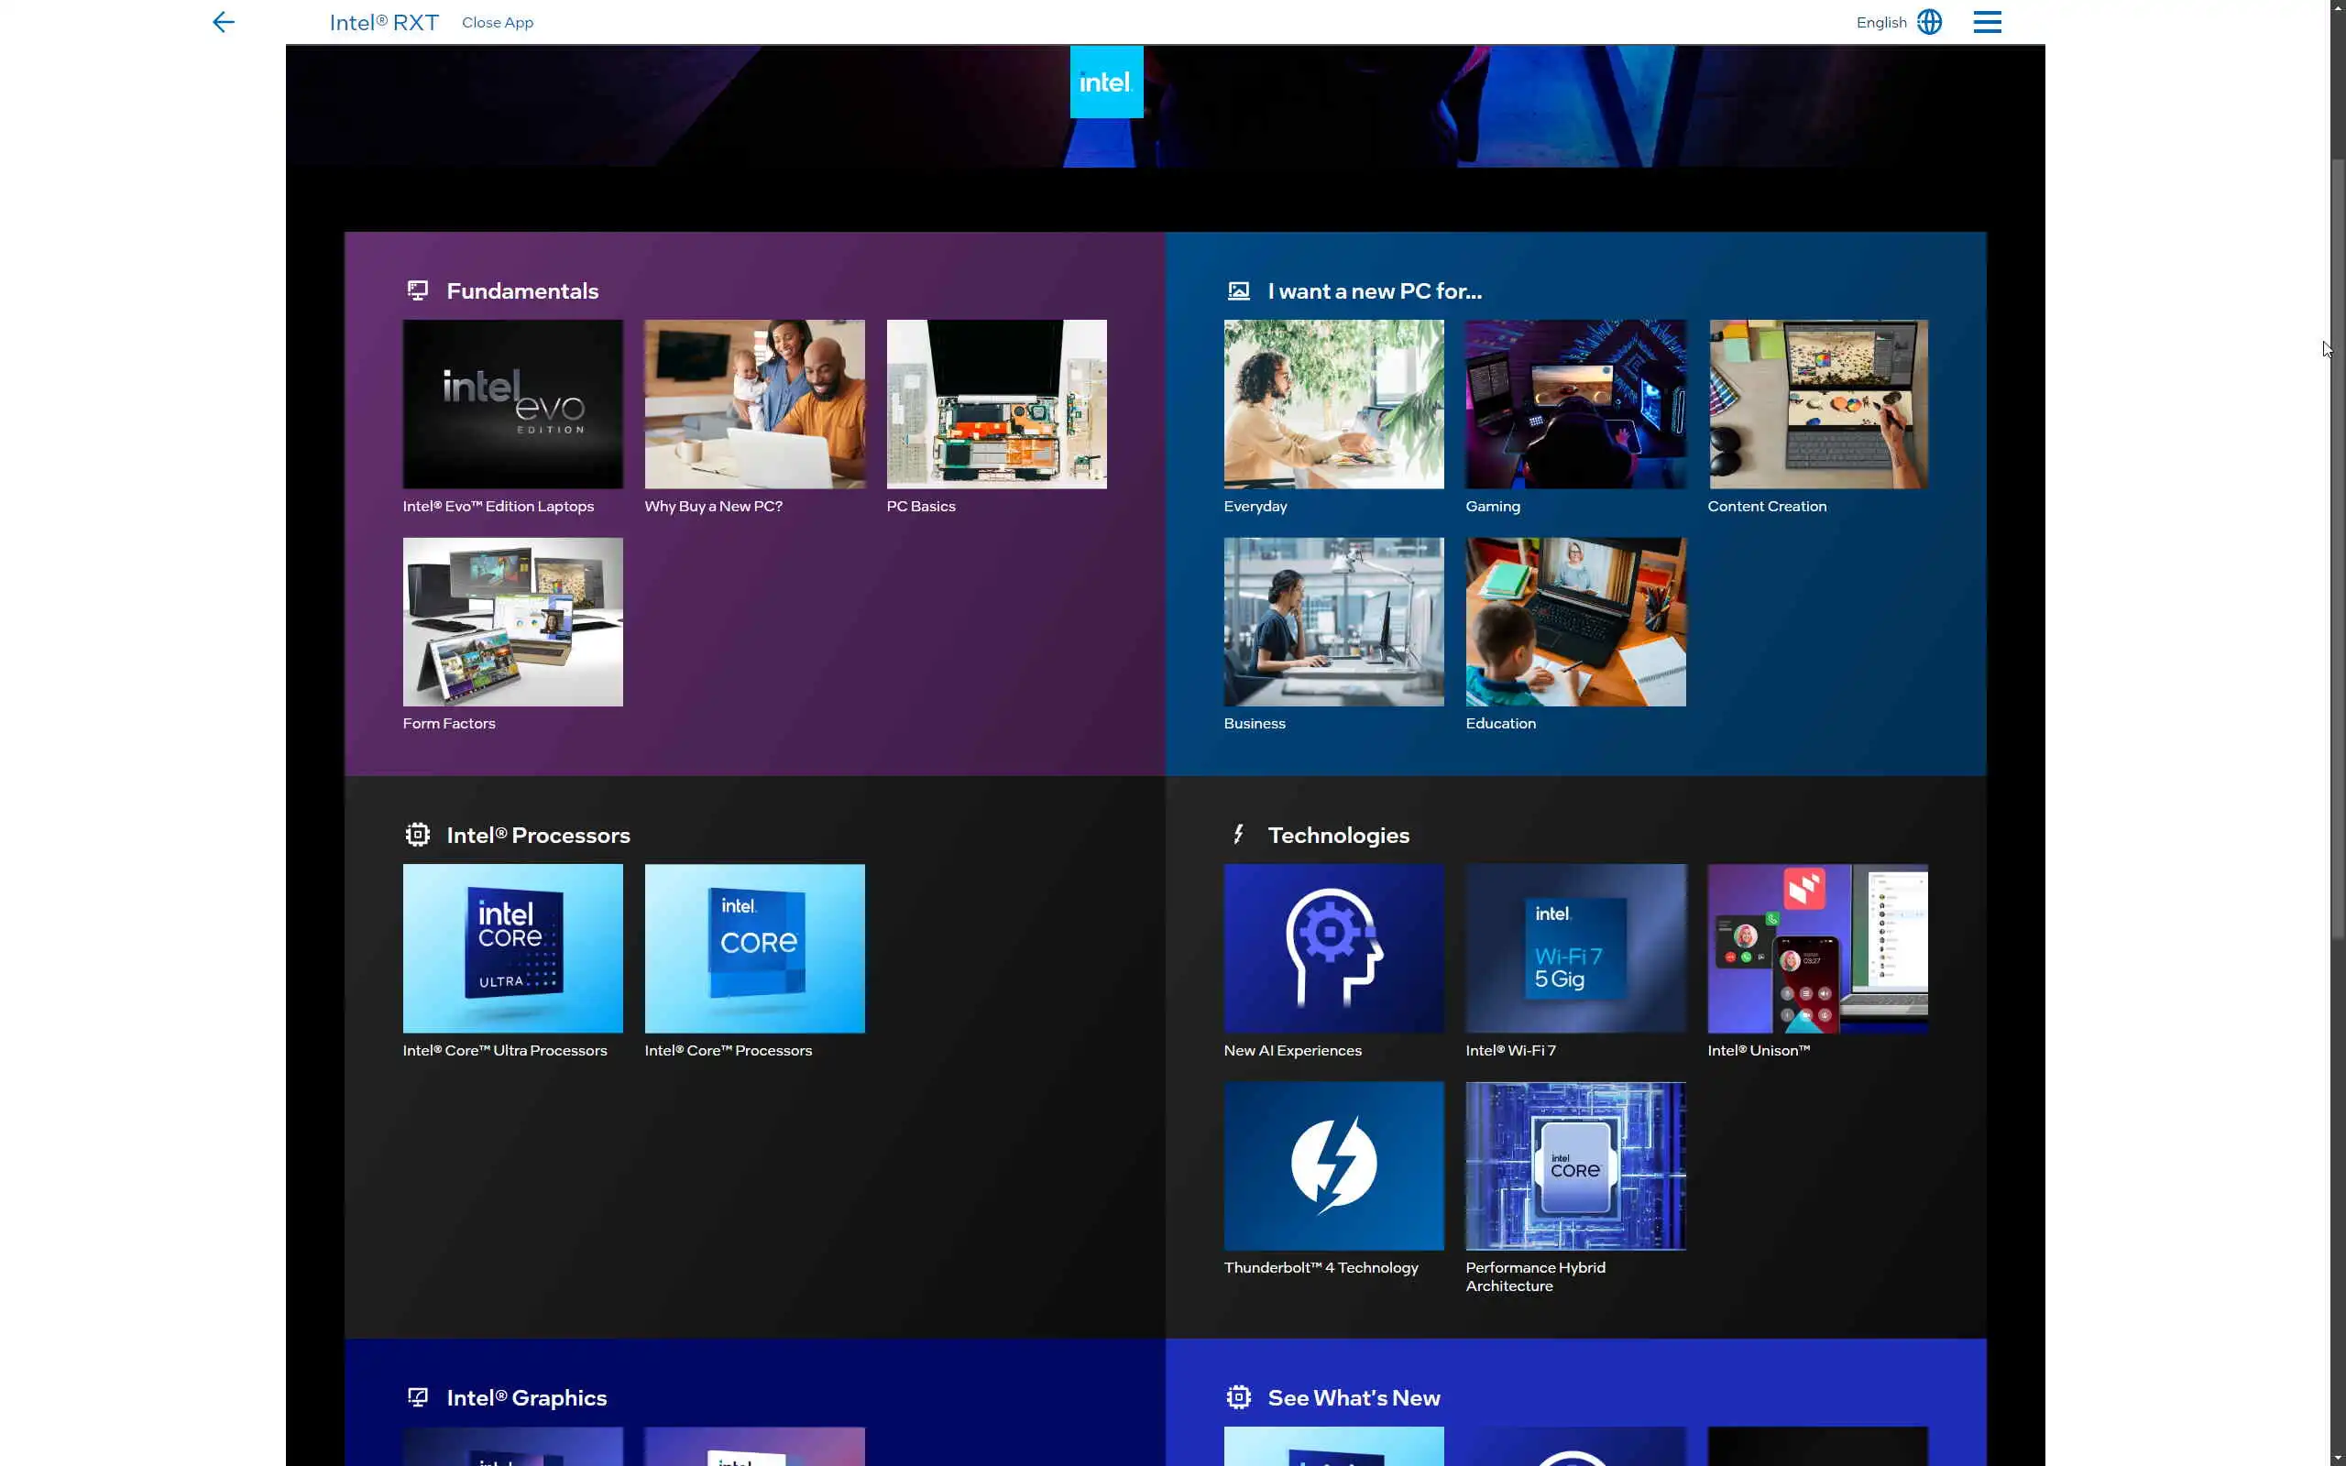Open the hamburger menu
This screenshot has width=2346, height=1466.
pos(1987,22)
